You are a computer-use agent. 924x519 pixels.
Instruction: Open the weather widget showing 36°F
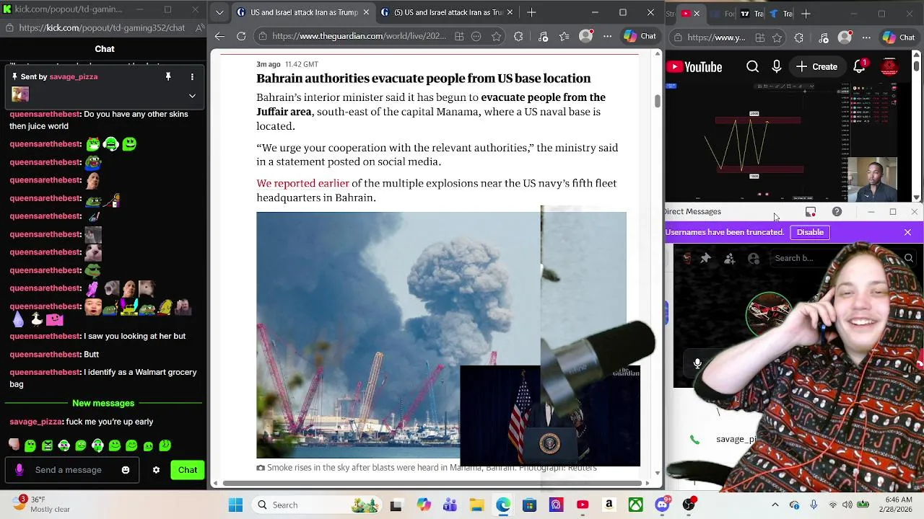pos(40,504)
